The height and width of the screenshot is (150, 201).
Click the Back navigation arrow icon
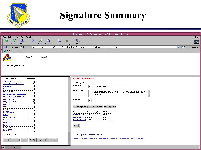coord(6,41)
